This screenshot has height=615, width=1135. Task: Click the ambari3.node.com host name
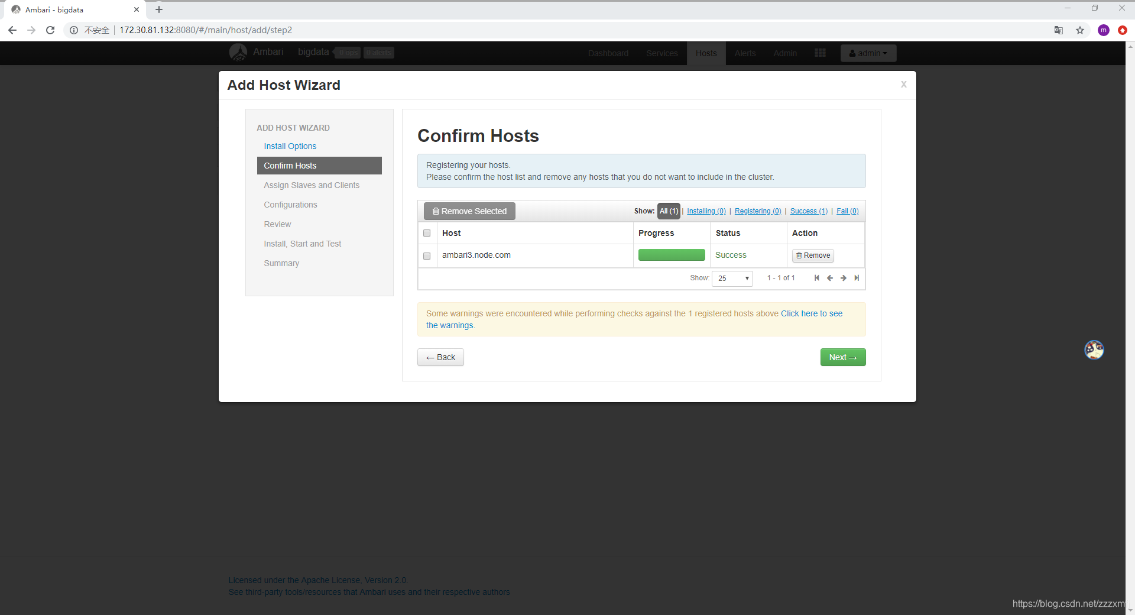(476, 255)
